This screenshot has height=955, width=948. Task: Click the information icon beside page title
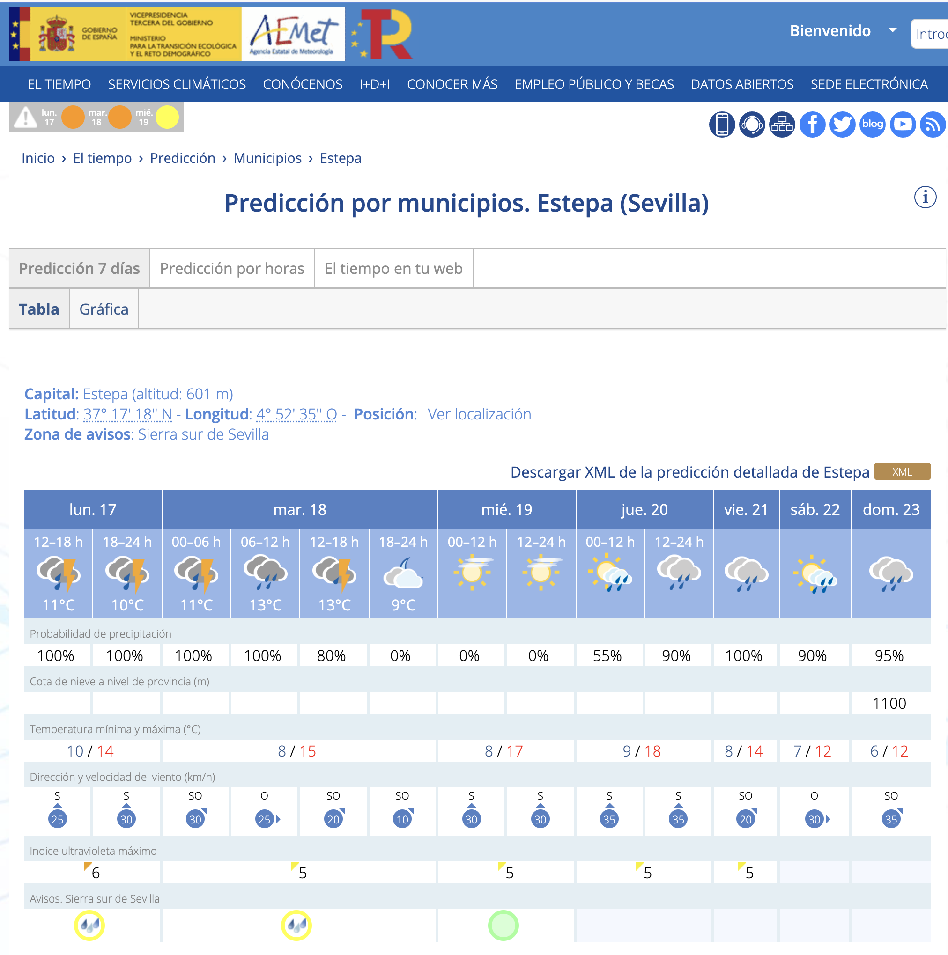924,197
